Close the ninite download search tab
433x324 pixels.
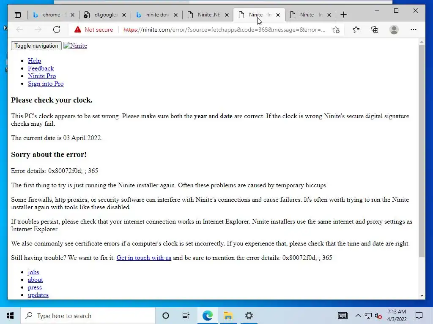coord(175,15)
